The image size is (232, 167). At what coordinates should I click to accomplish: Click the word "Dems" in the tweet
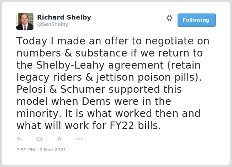[x=96, y=101]
